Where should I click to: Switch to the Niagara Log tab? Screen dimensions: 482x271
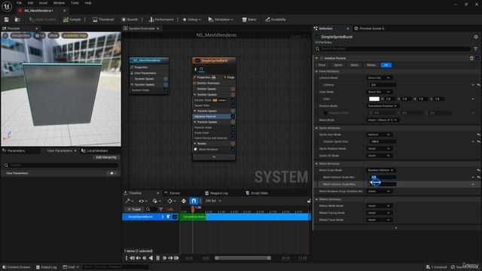coord(216,193)
